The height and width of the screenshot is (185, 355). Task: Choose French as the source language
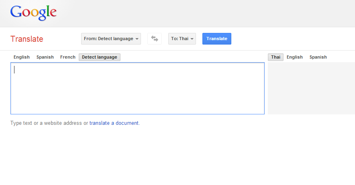coord(68,57)
